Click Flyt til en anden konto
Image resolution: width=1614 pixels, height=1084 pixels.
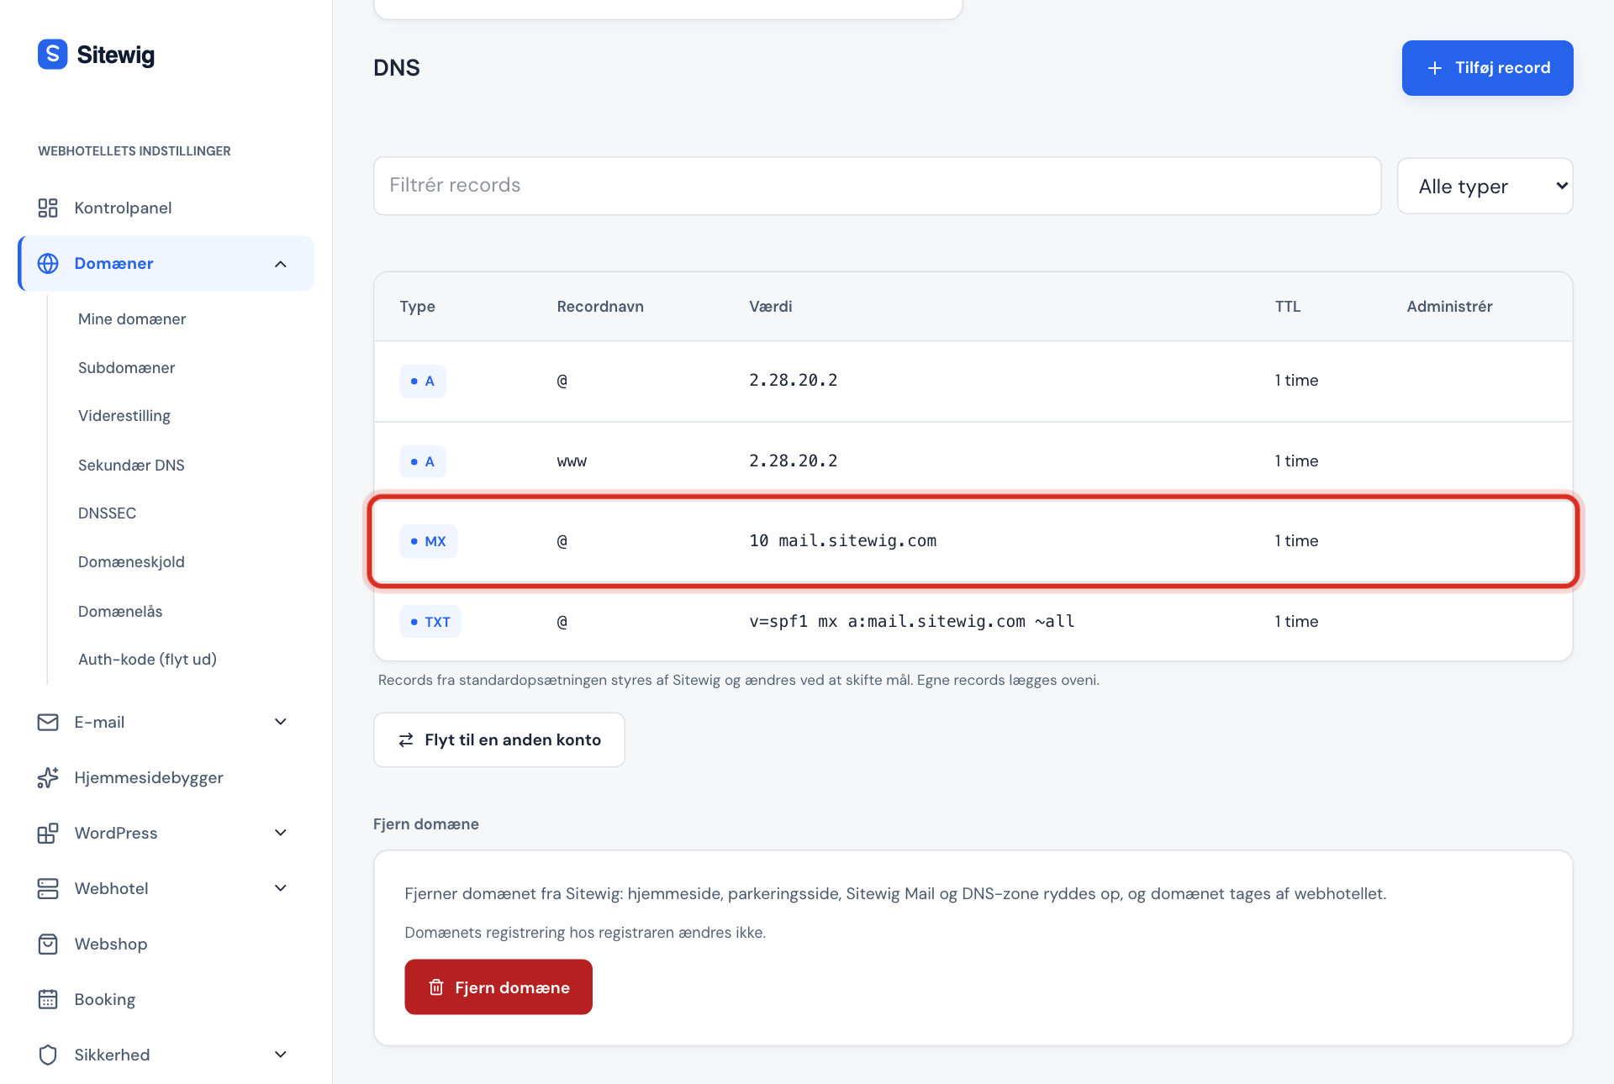point(498,740)
